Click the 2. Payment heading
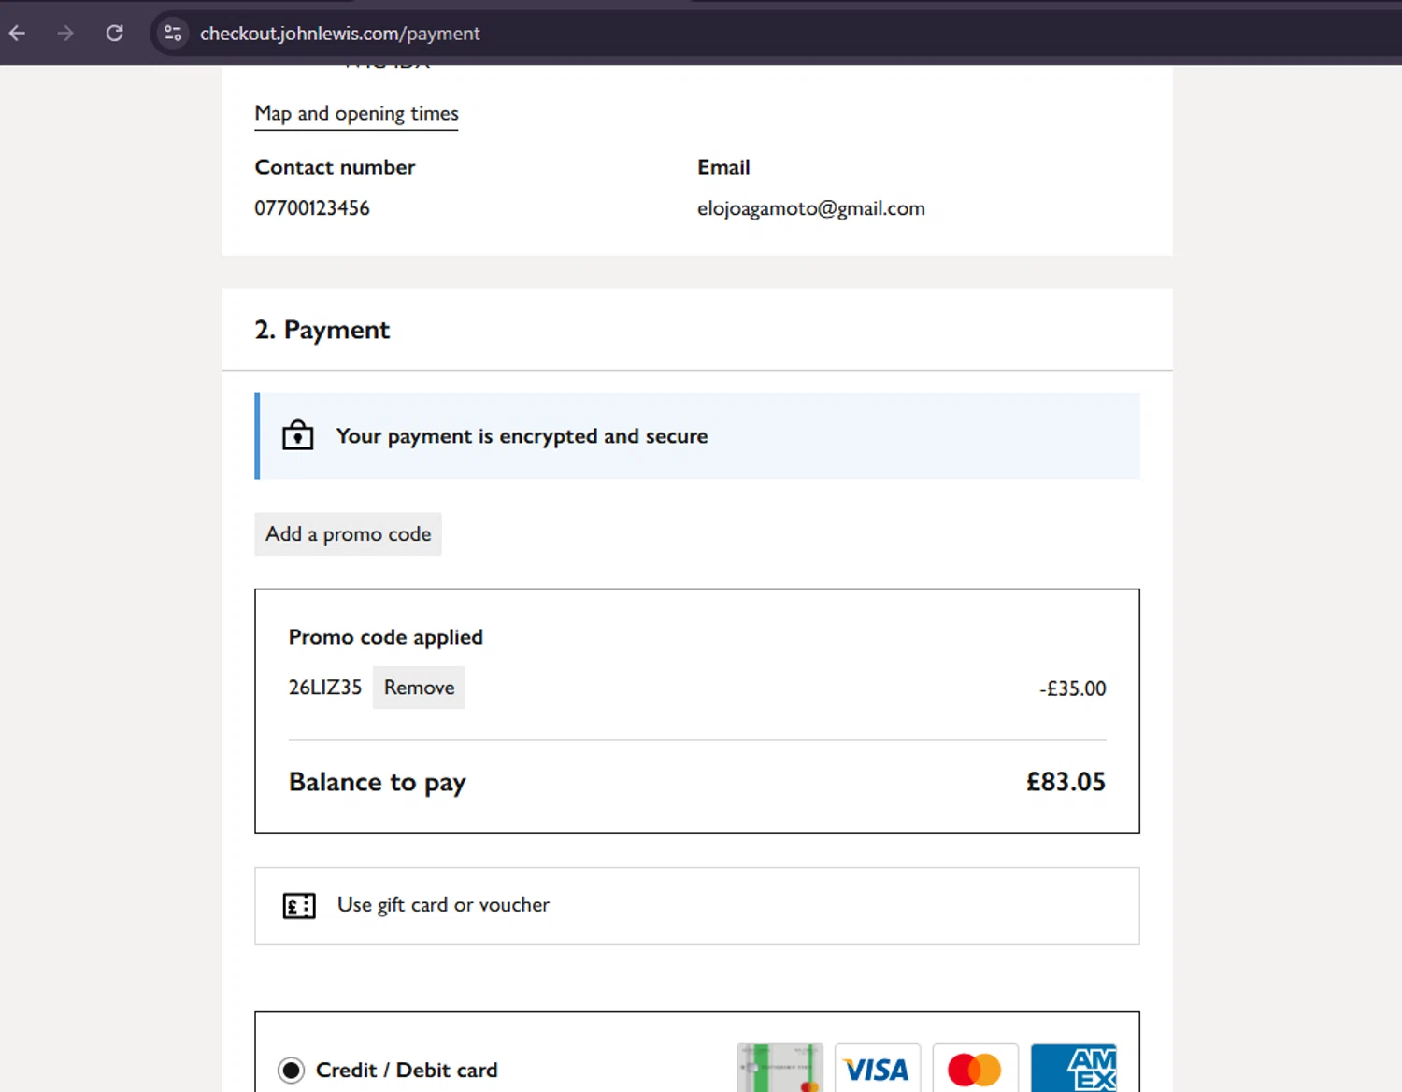Screen dimensions: 1402x1092 click(322, 330)
